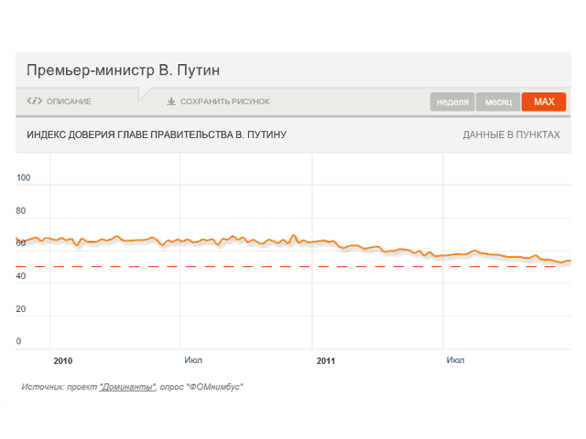Click the Премьер-министр В. Путин heading
The height and width of the screenshot is (439, 586).
[x=124, y=70]
